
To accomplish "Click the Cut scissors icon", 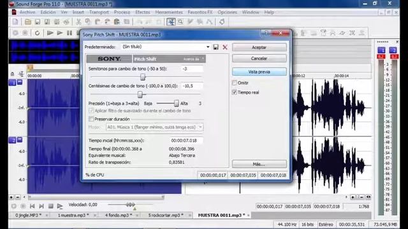I will point(78,22).
